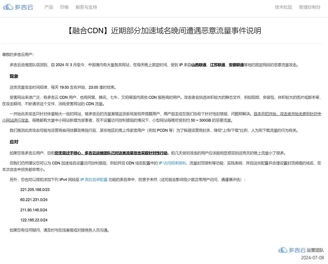Click the line mentioning 19:50 左右开始
This screenshot has height=264, width=328.
click(x=63, y=87)
